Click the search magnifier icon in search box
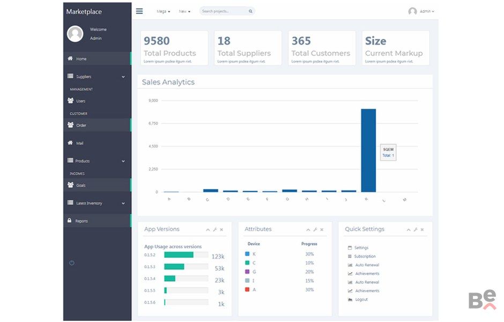504x322 pixels. point(250,11)
